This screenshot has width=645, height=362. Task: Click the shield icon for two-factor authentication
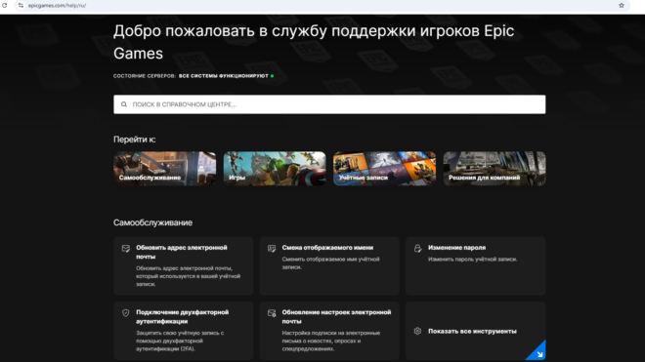(x=126, y=313)
